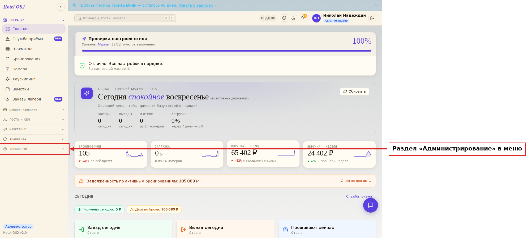Click the Аналитика pie chart icon
532x238 pixels.
coord(5,139)
